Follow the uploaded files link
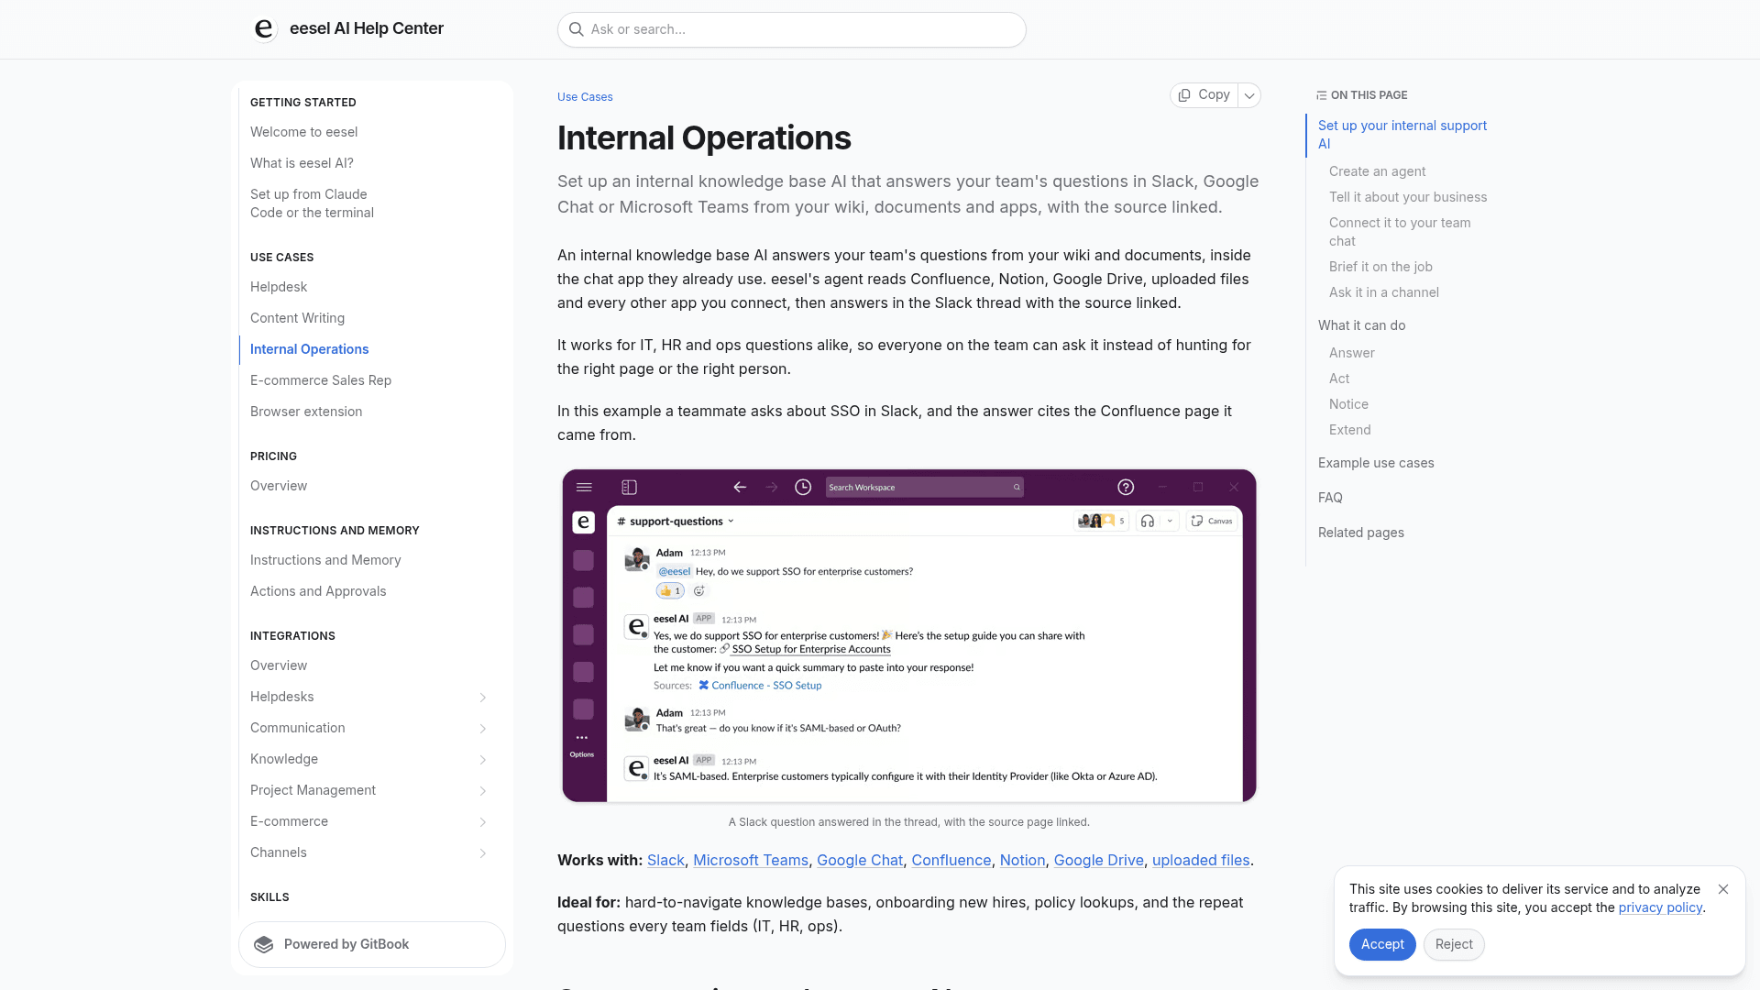1760x990 pixels. 1201,860
